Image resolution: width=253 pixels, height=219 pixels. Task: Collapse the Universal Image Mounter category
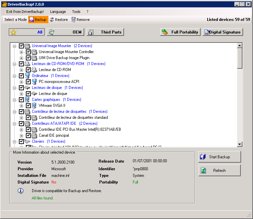coord(14,46)
